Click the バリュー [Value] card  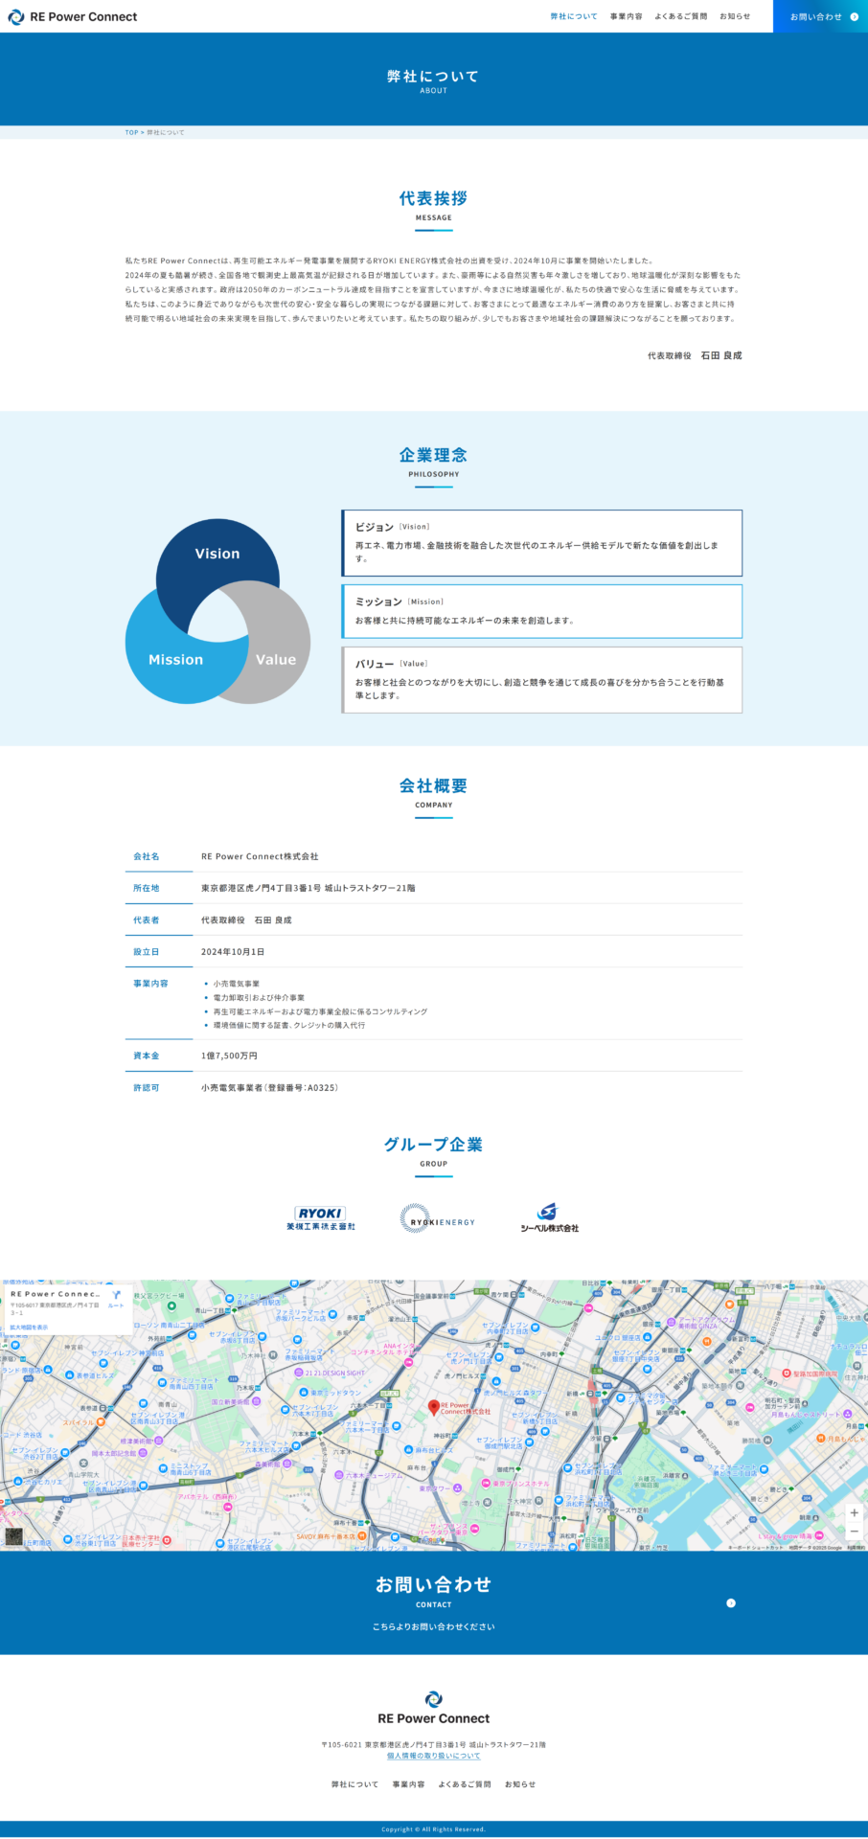click(x=541, y=680)
